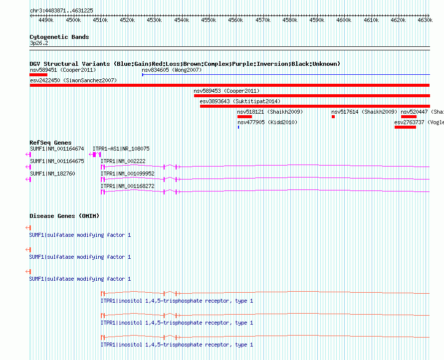The height and width of the screenshot is (360, 444).
Task: Open the SUMF1|NM_001164674 gene label
Action: click(57, 149)
